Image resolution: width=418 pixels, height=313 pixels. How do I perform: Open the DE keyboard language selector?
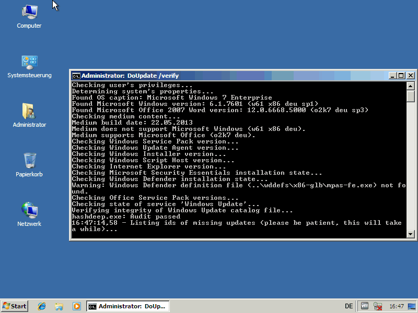click(349, 306)
